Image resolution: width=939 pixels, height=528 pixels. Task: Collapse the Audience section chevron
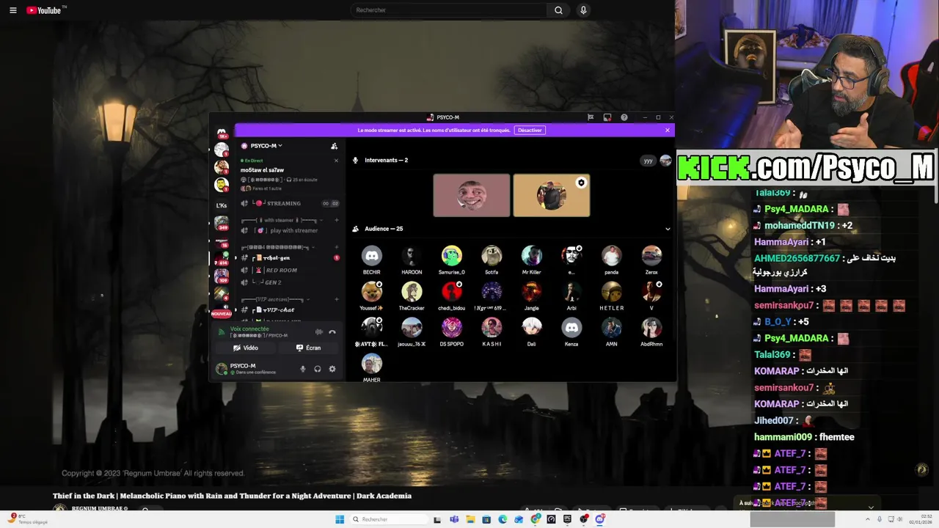pos(668,229)
